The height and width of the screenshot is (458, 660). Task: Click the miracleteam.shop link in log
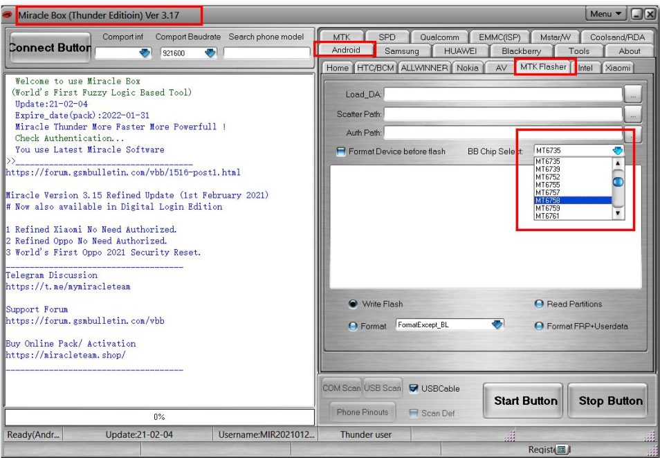(x=66, y=355)
